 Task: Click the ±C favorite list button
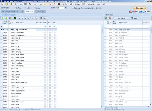click(26, 18)
